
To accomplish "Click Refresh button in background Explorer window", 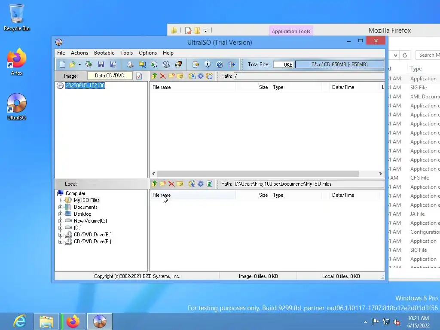I will click(x=405, y=55).
